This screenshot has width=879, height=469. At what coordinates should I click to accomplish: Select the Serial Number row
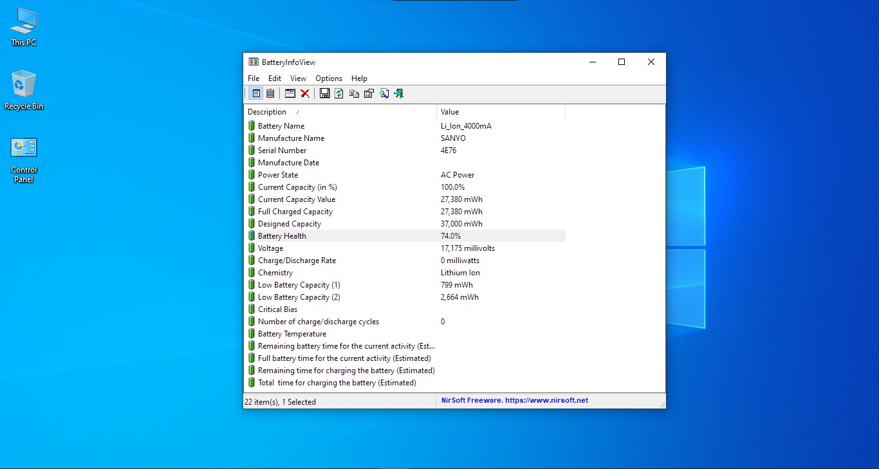click(405, 151)
